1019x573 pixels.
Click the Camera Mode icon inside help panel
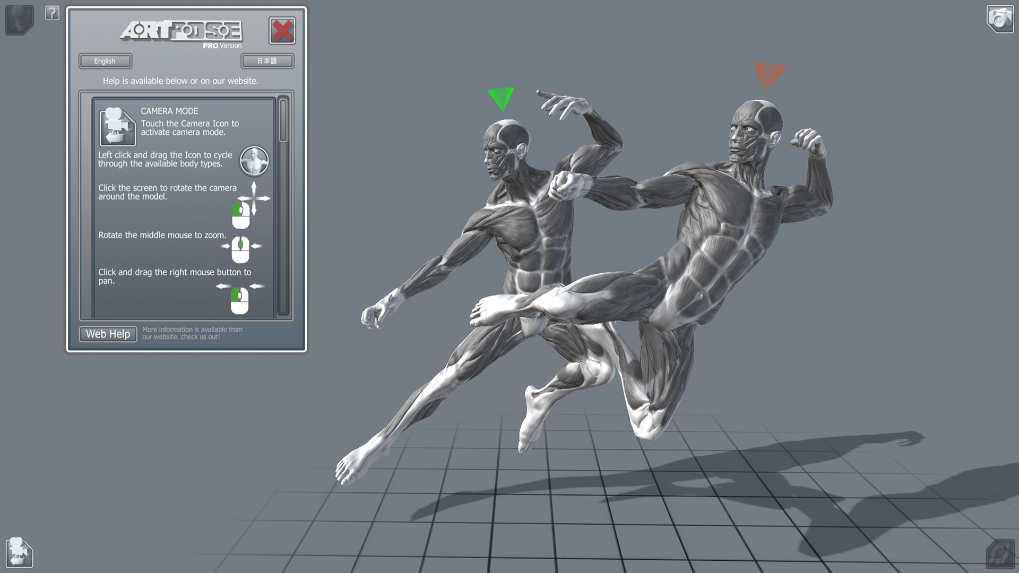(117, 126)
